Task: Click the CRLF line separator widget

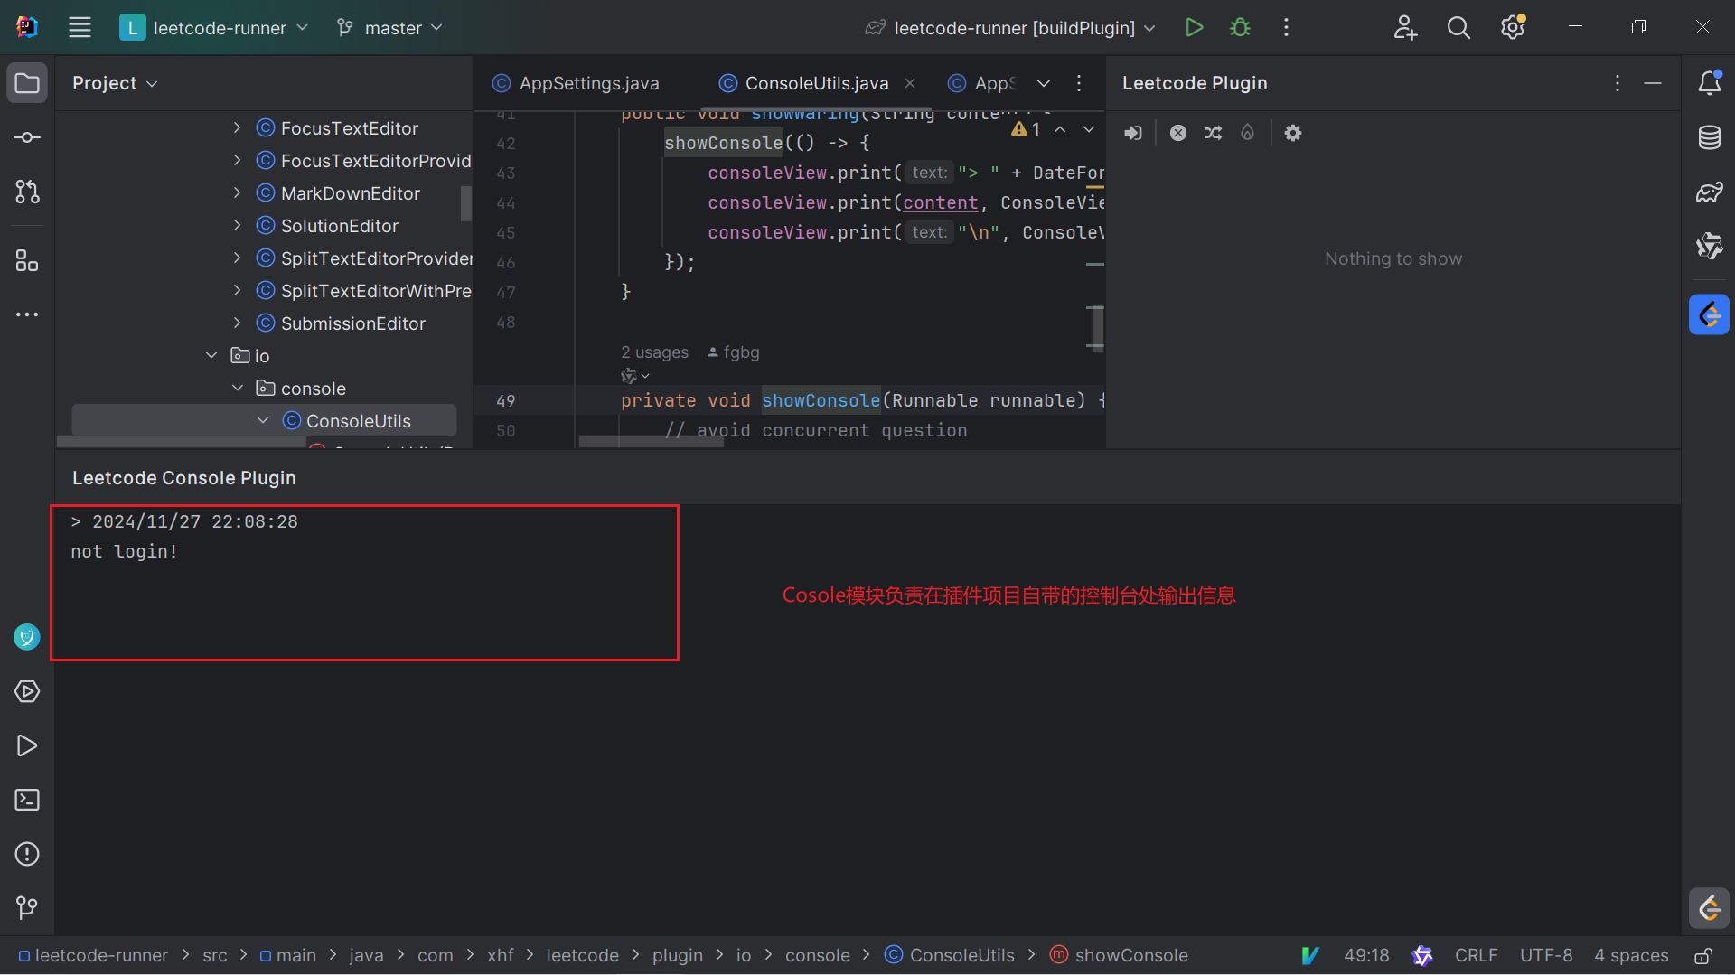Action: 1476,956
